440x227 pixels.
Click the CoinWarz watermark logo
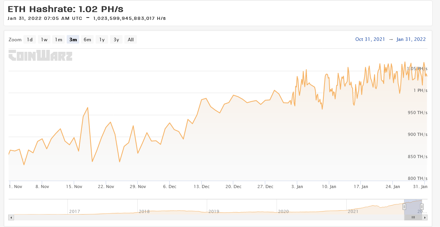(x=40, y=56)
